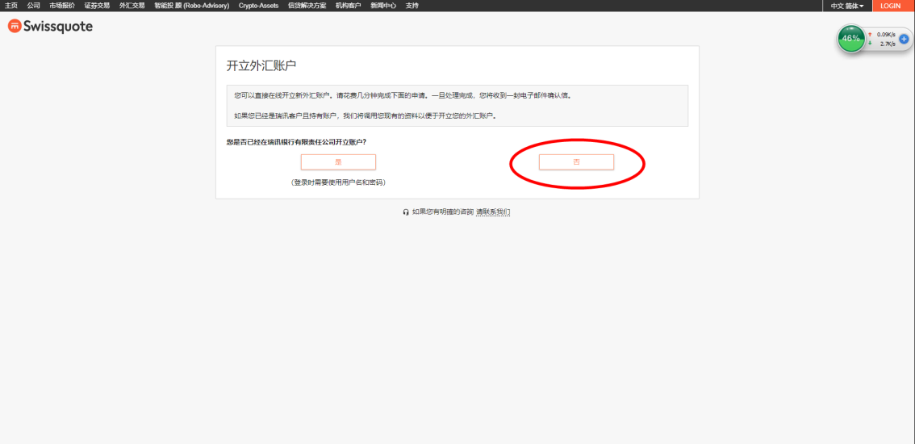The image size is (915, 444).
Task: Click the red upload speed arrow
Action: [870, 35]
